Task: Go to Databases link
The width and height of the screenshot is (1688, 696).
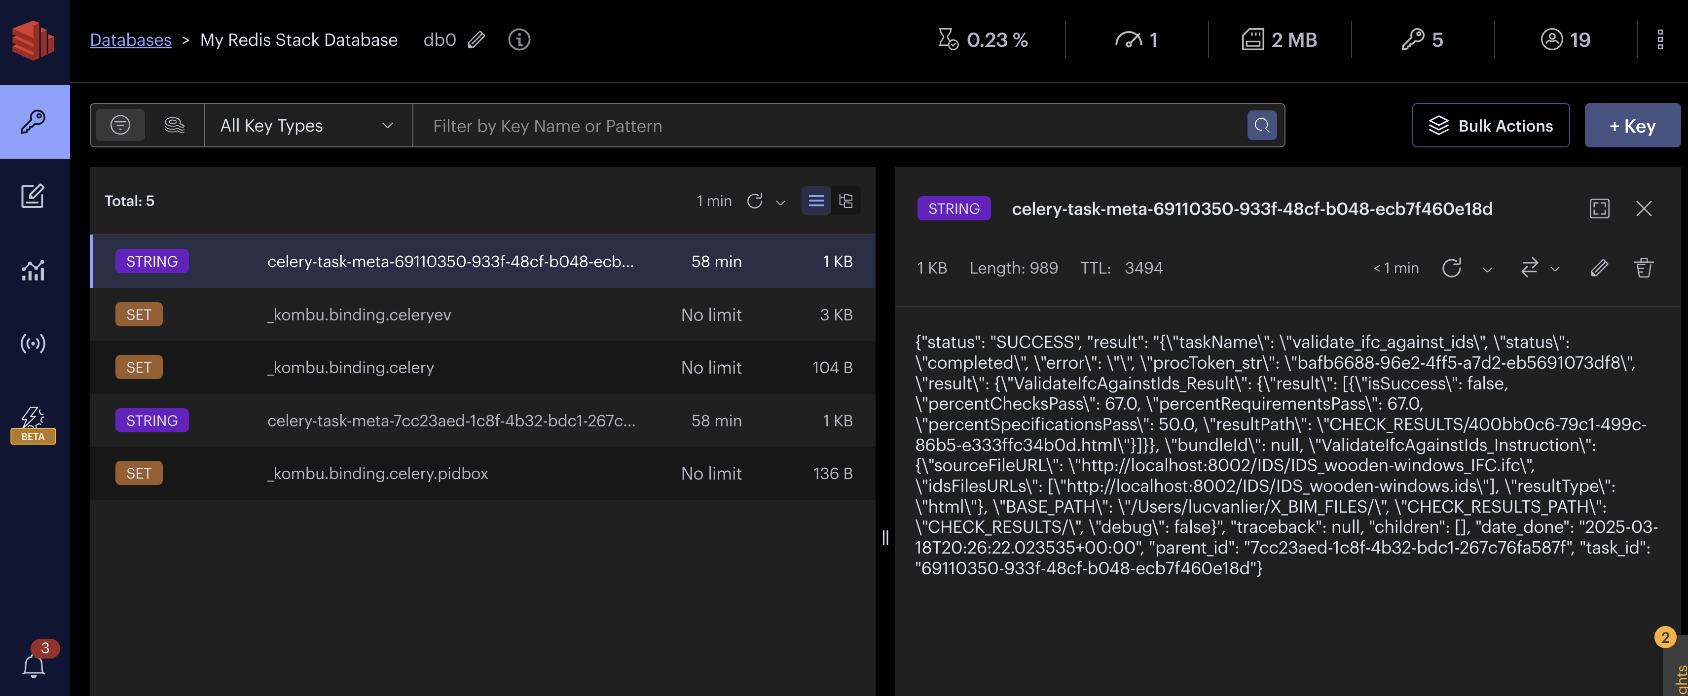Action: (x=130, y=40)
